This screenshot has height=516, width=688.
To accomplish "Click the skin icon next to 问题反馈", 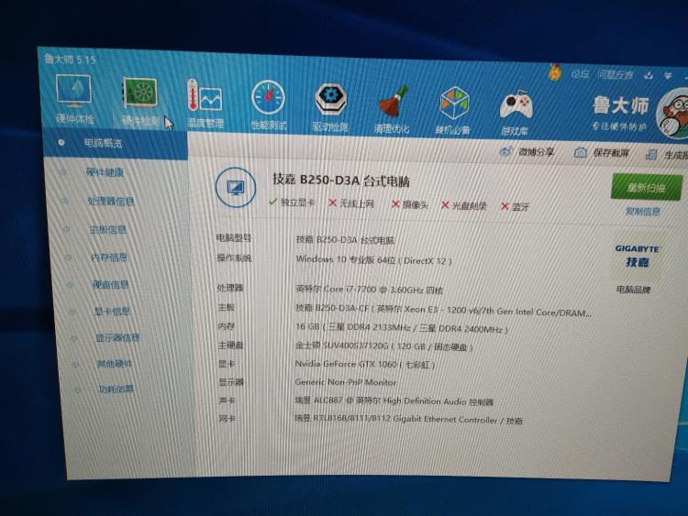I will (649, 75).
